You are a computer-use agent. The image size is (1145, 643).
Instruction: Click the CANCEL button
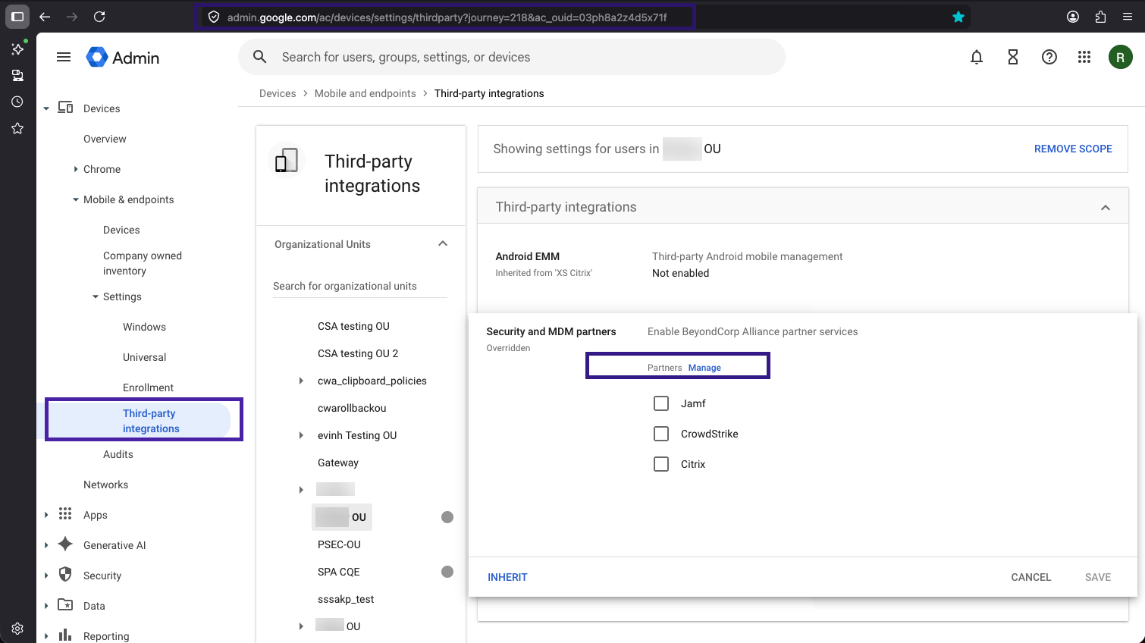point(1031,577)
